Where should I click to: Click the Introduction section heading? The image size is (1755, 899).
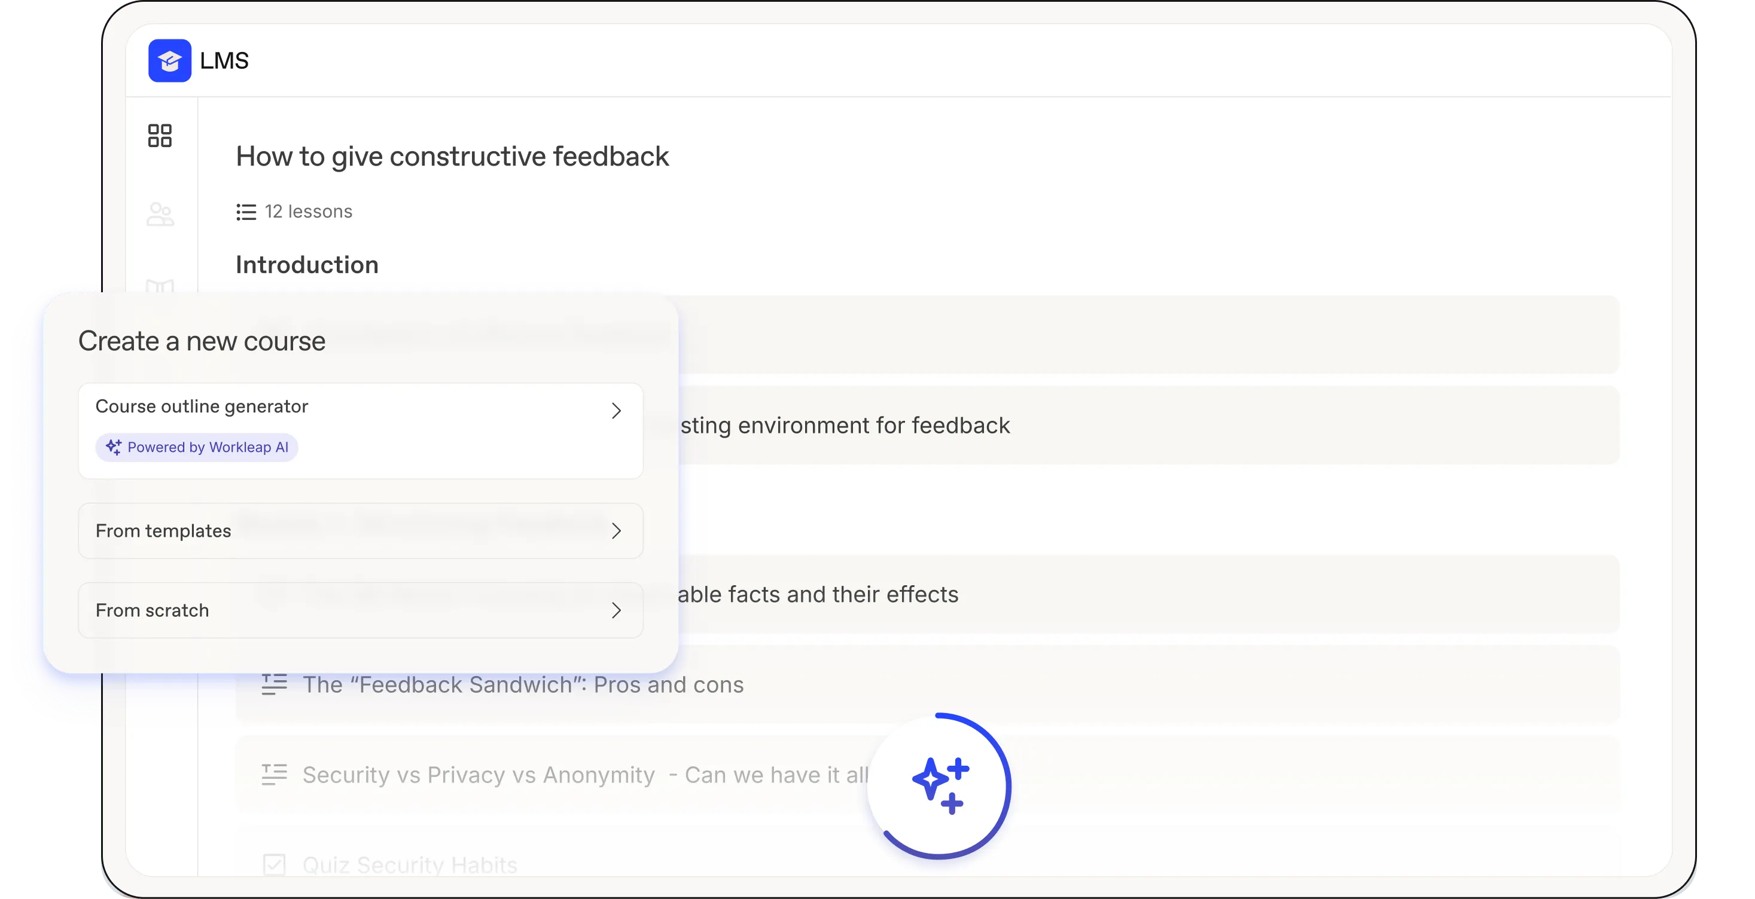point(307,265)
